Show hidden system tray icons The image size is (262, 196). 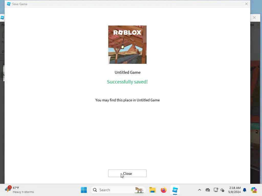coord(200,190)
